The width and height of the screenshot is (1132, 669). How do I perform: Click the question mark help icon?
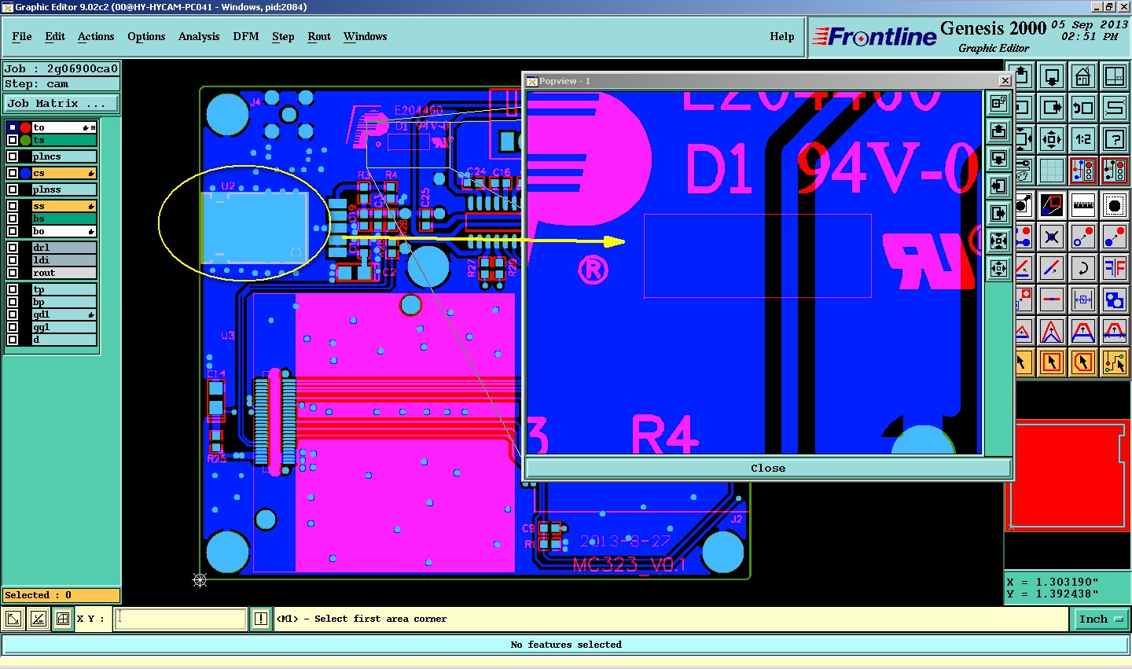[x=1115, y=140]
